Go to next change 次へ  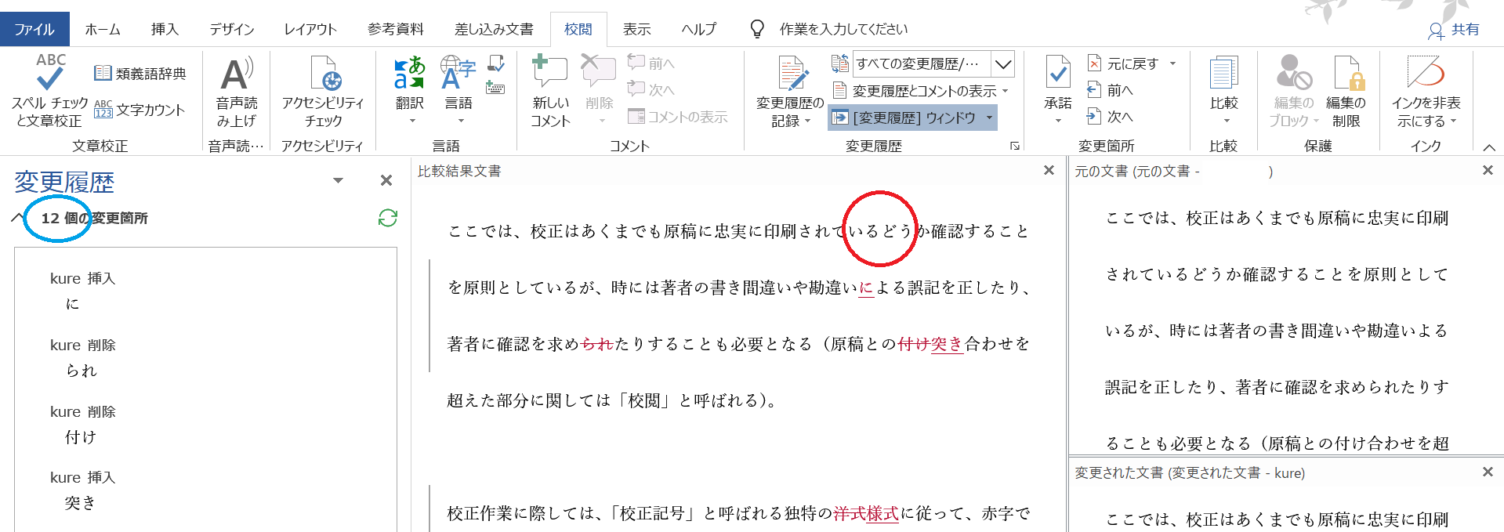(1110, 117)
